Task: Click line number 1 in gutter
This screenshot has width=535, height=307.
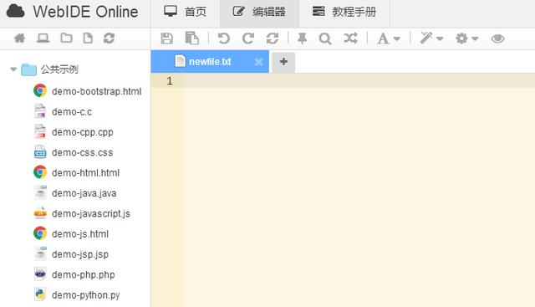Action: click(170, 81)
